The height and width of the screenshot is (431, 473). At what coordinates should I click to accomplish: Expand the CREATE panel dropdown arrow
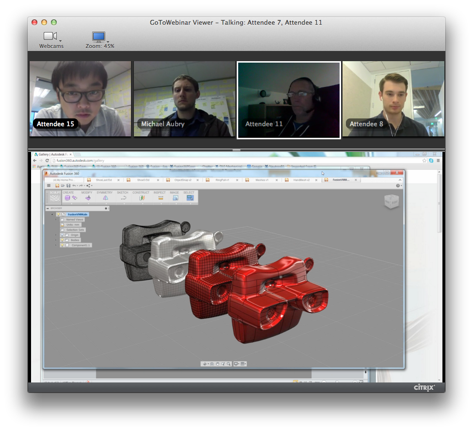[72, 204]
